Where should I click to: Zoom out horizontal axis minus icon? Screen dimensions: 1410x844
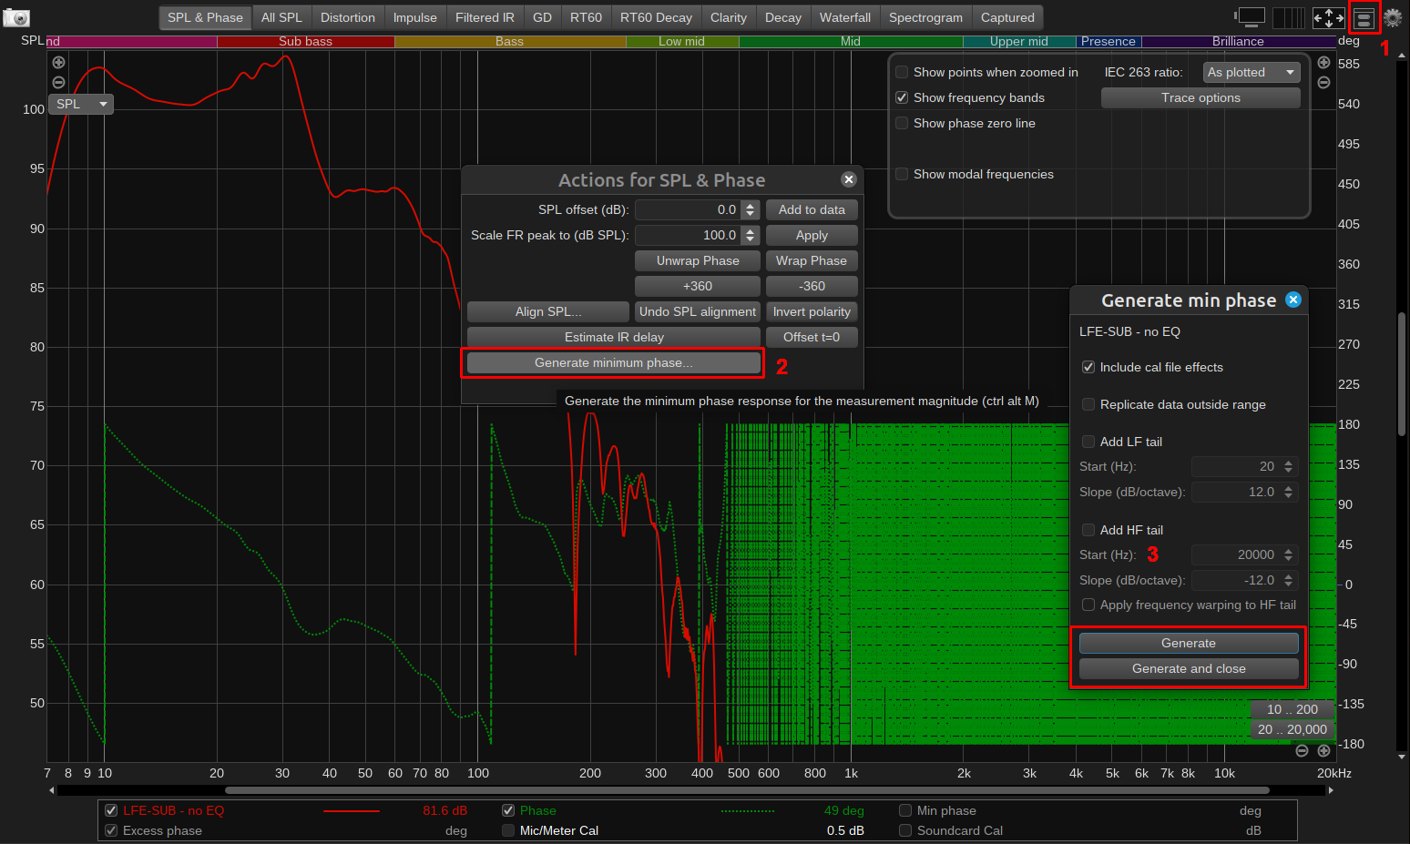(x=1302, y=750)
